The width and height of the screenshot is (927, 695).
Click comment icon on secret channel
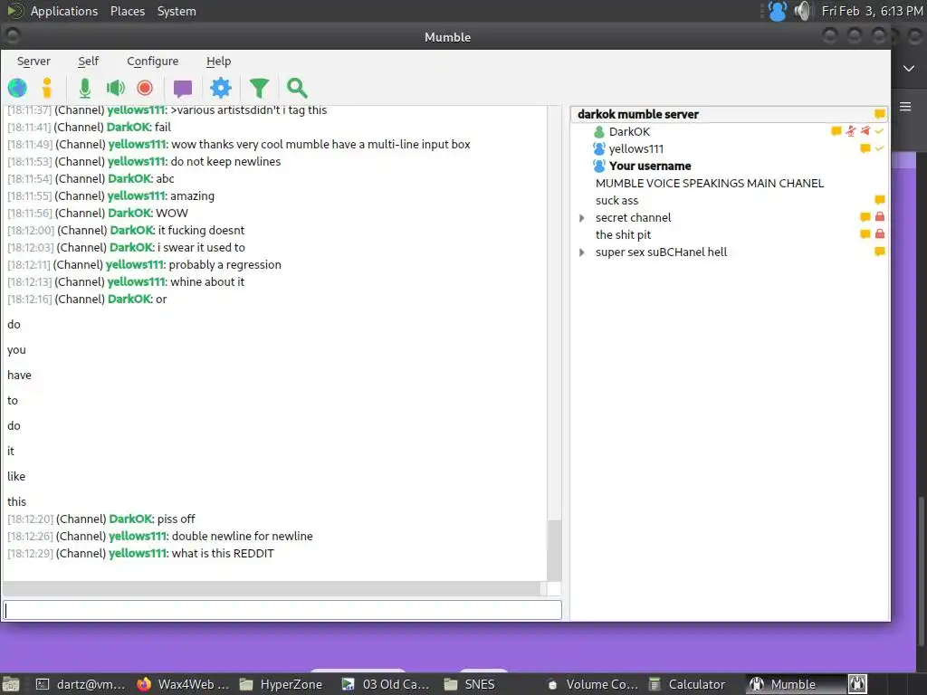865,217
